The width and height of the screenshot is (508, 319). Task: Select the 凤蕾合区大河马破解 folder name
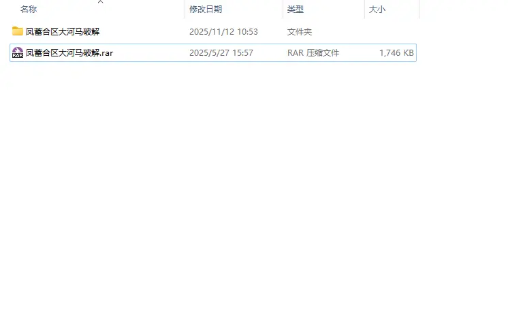pyautogui.click(x=63, y=31)
